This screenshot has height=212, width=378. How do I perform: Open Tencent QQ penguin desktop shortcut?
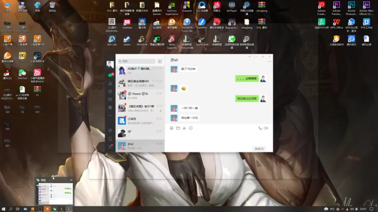7,74
